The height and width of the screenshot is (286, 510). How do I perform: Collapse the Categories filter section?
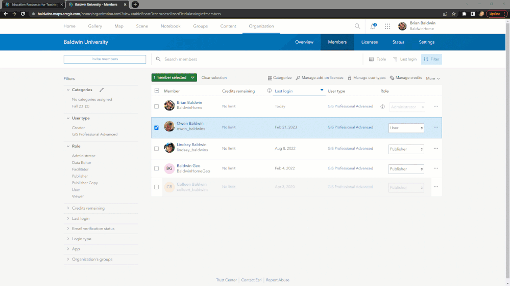click(x=68, y=90)
